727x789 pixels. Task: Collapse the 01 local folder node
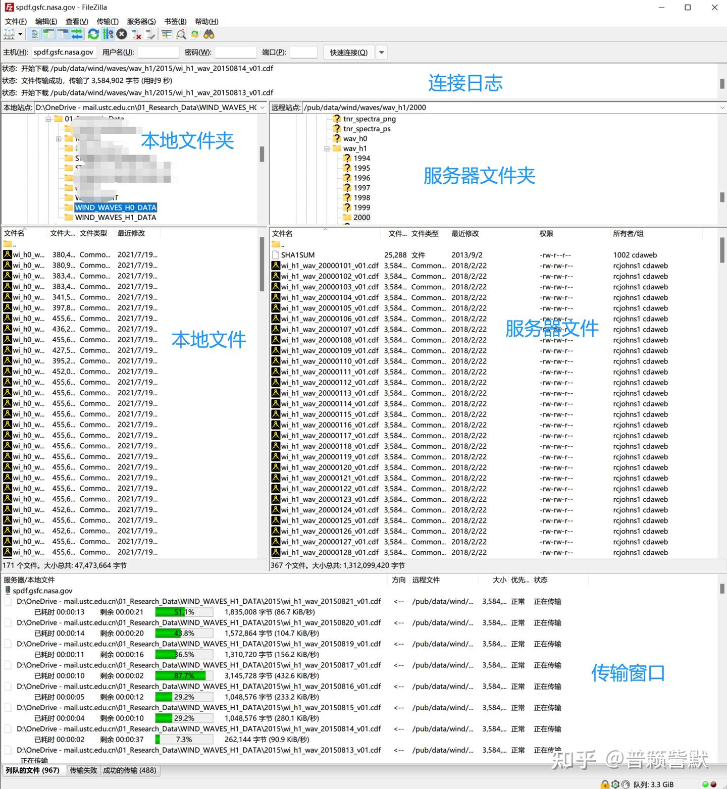click(48, 119)
